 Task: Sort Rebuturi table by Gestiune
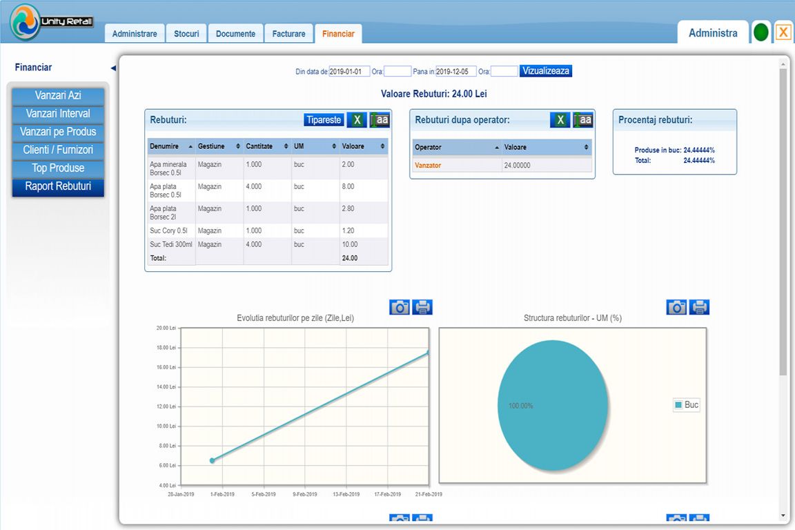[x=219, y=146]
